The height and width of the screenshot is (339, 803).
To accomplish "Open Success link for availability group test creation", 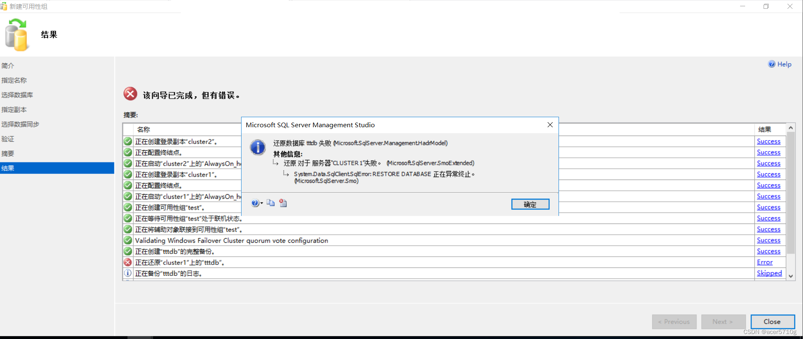I will [769, 207].
